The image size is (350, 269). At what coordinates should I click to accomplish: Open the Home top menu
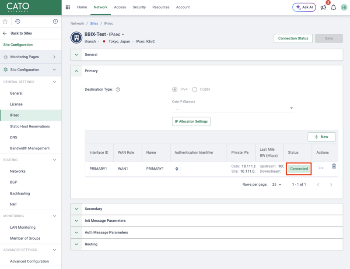pos(82,7)
